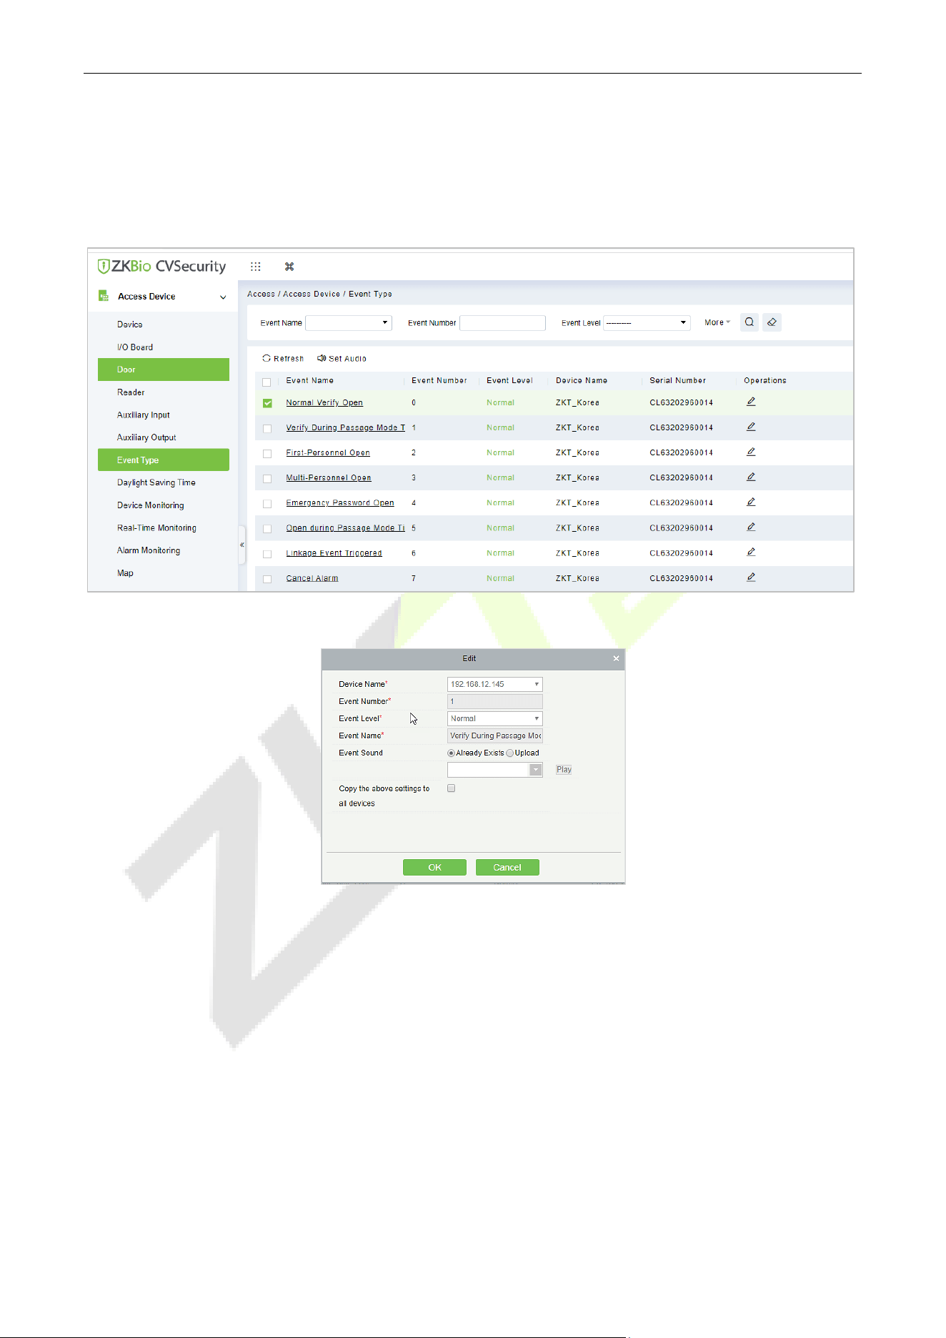Open the Event Level filter dropdown

(x=647, y=322)
